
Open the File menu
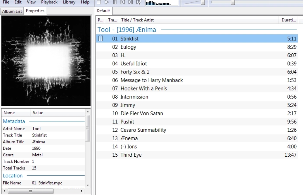coord(6,2)
